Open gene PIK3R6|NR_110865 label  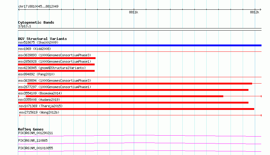tap(33, 140)
